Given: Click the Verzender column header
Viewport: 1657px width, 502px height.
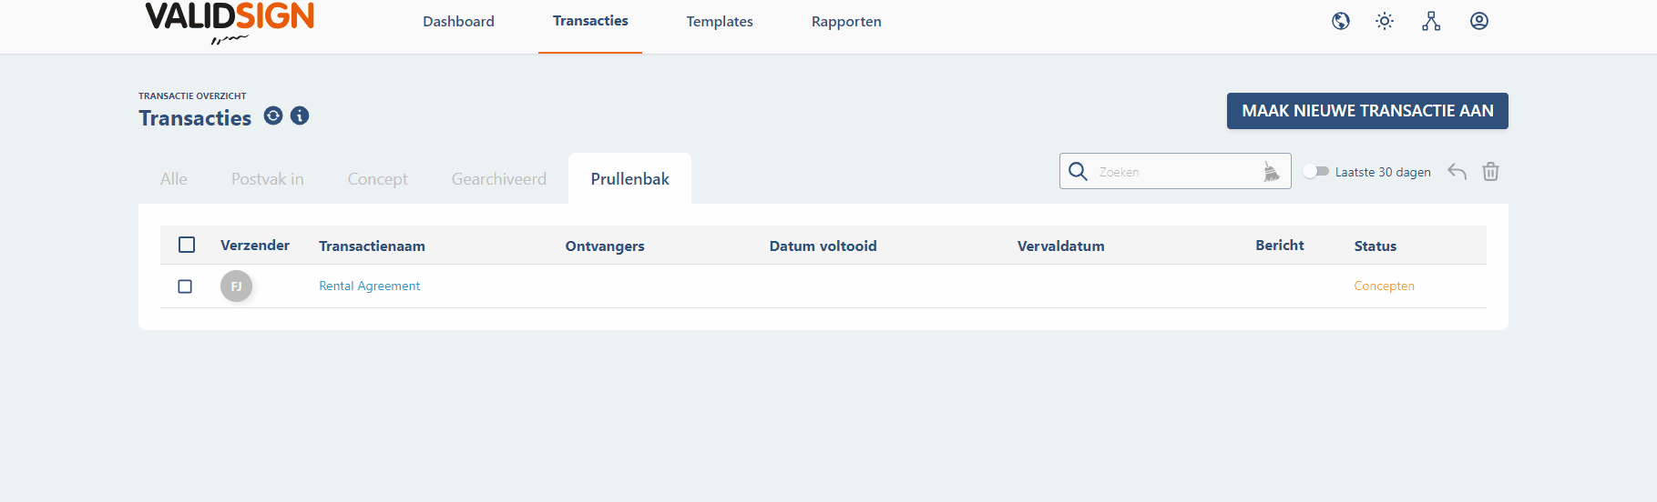Looking at the screenshot, I should 255,246.
